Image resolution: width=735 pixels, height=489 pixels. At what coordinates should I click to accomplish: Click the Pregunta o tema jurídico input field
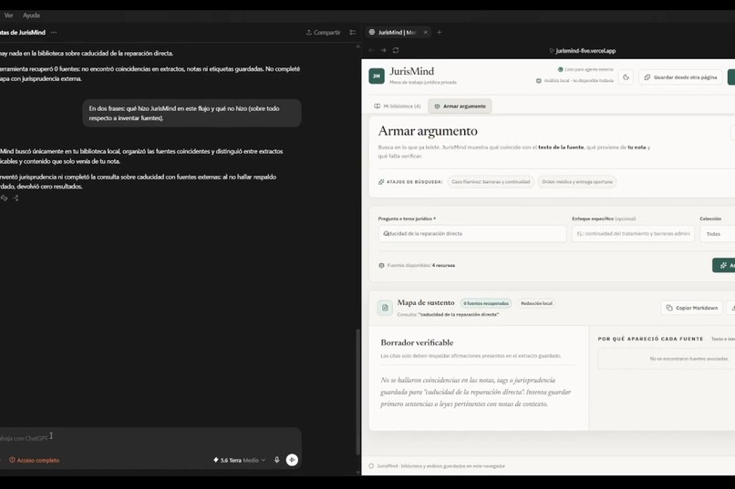tap(472, 233)
